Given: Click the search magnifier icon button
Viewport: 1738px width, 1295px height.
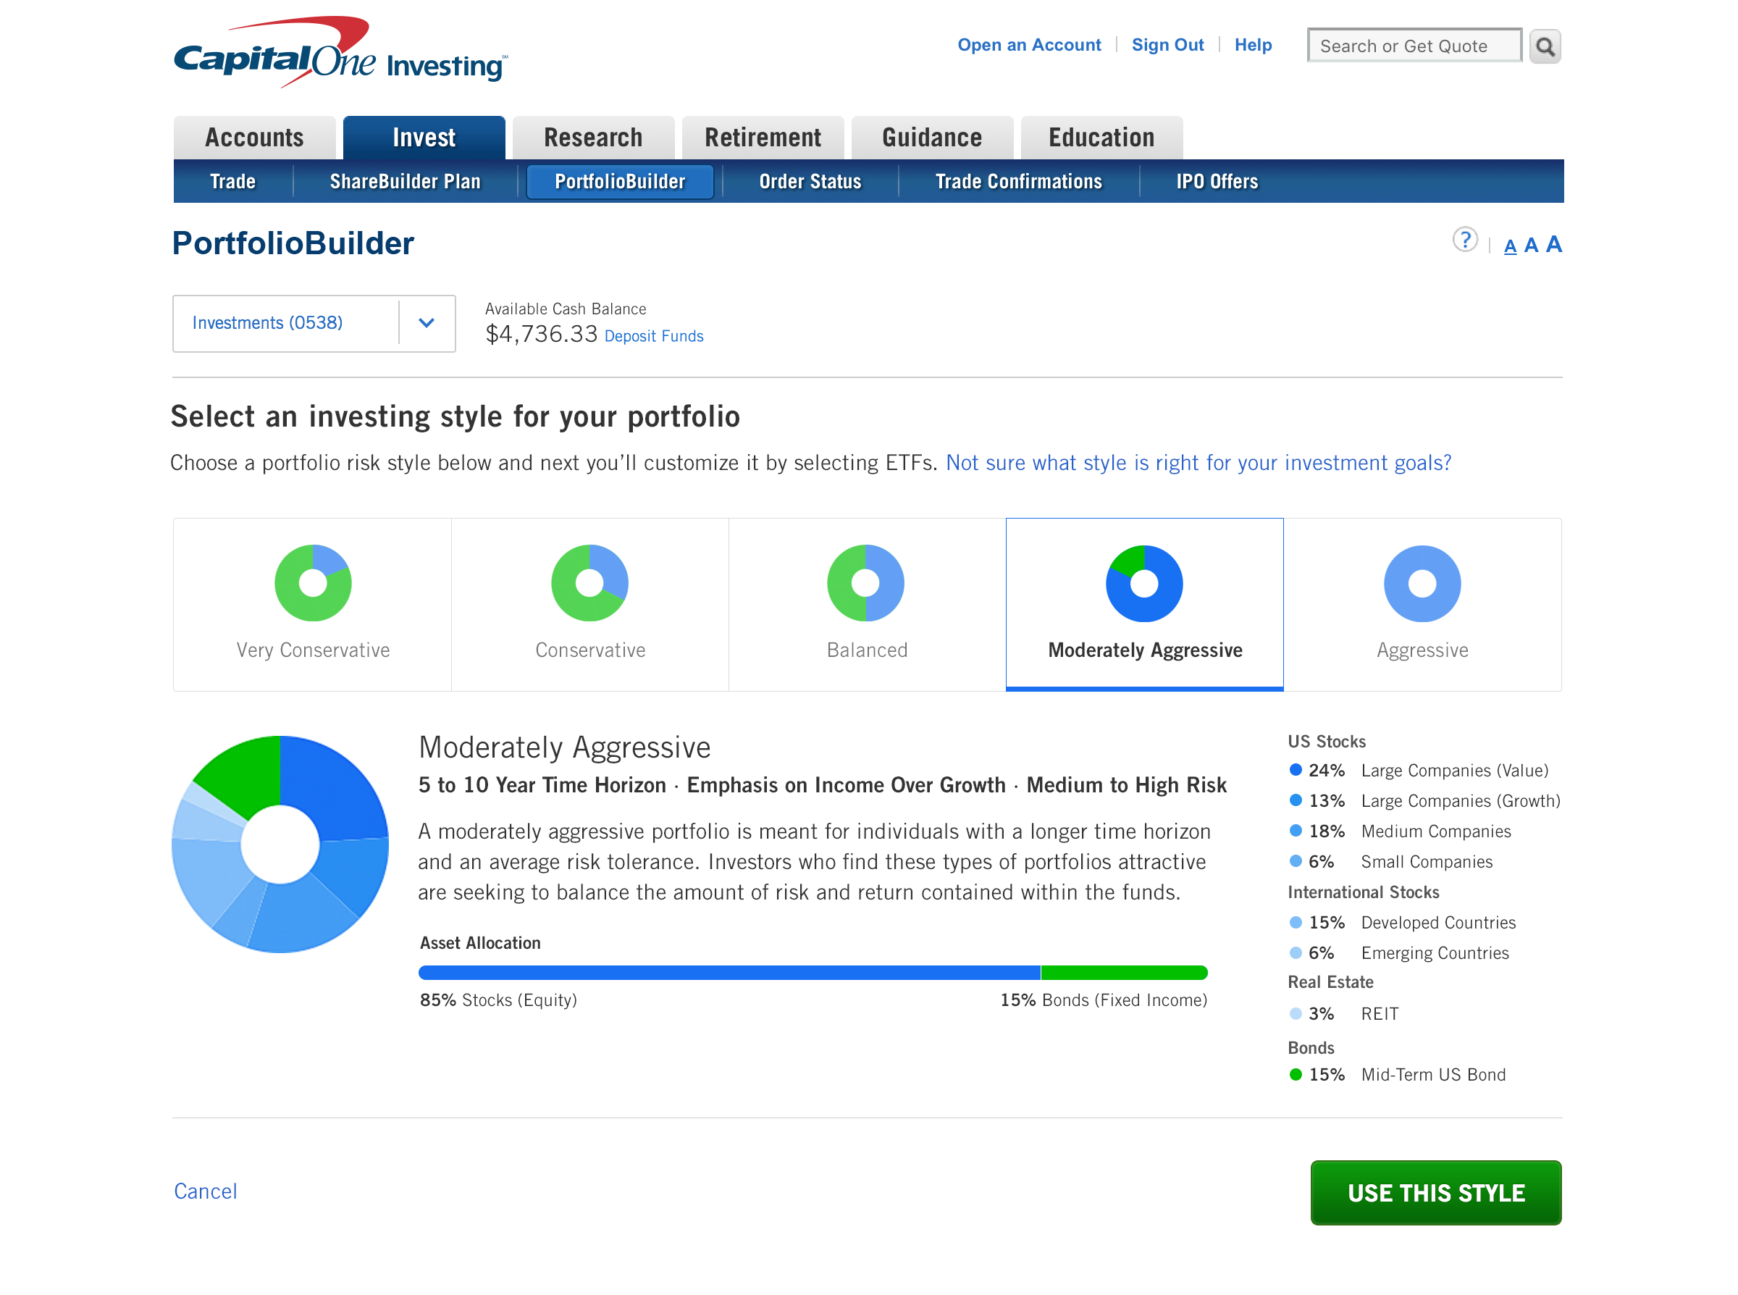Looking at the screenshot, I should pyautogui.click(x=1544, y=46).
